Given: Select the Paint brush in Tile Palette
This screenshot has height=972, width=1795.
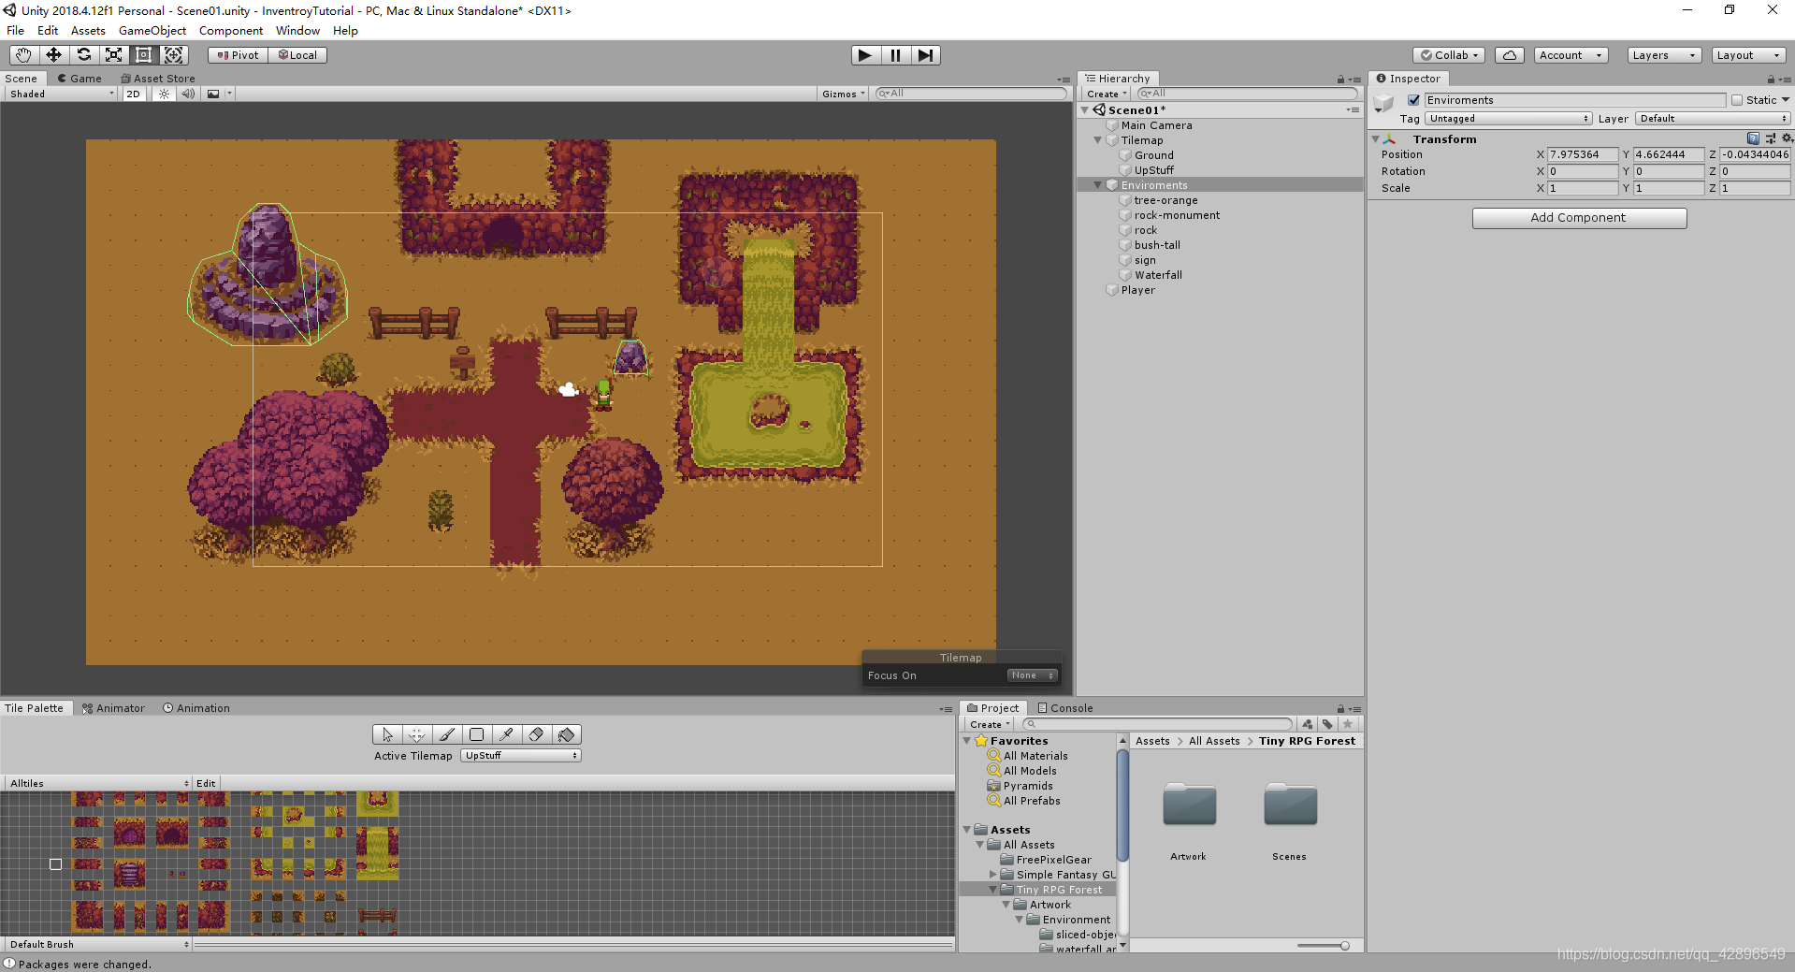Looking at the screenshot, I should click(x=446, y=734).
